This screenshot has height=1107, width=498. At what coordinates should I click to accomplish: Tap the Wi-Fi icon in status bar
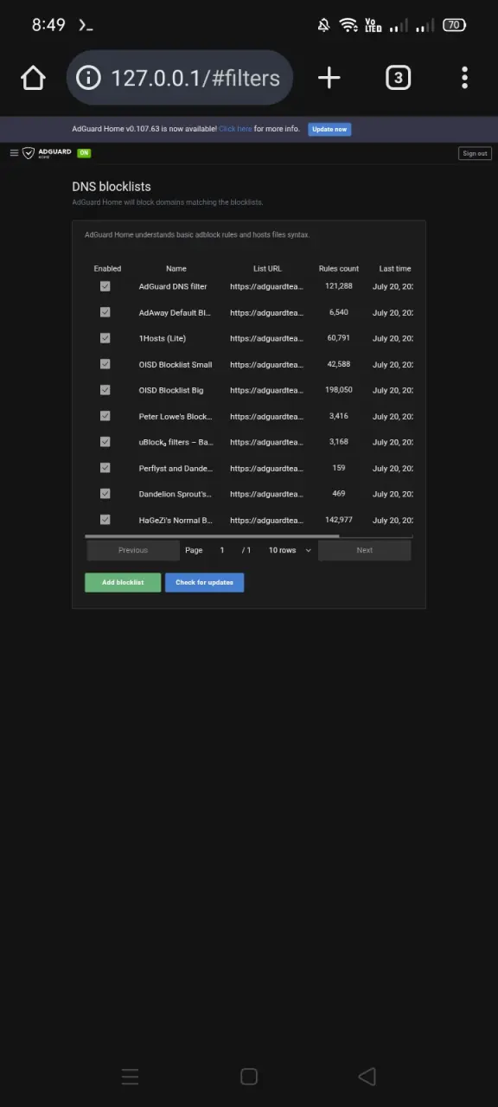pyautogui.click(x=348, y=25)
